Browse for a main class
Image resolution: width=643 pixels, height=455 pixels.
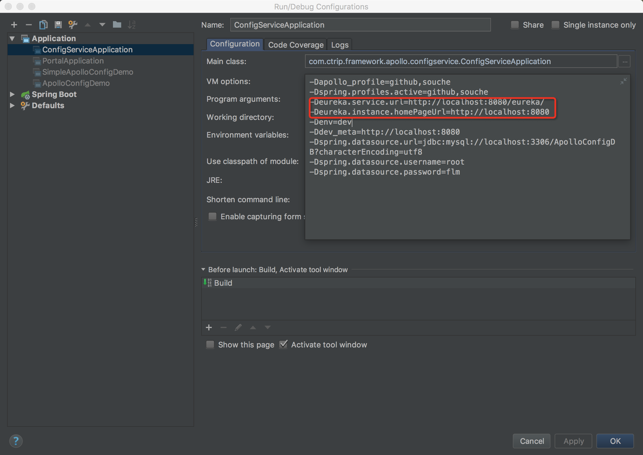point(625,61)
